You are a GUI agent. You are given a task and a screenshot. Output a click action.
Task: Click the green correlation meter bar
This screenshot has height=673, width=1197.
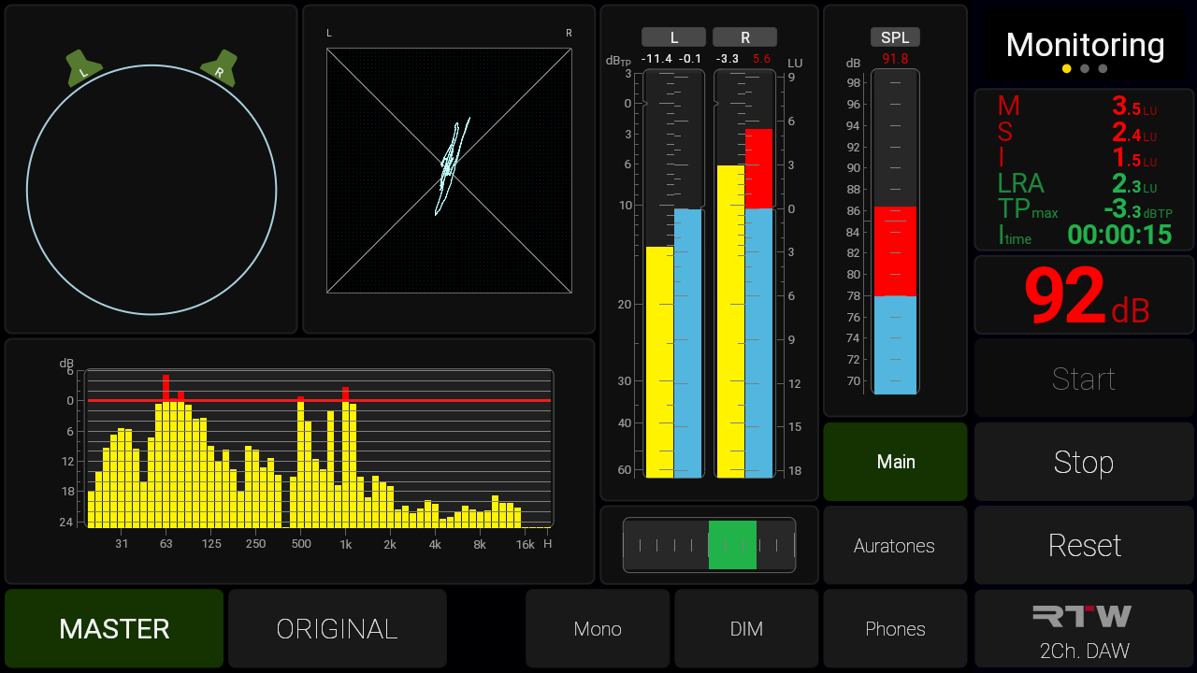click(x=732, y=545)
